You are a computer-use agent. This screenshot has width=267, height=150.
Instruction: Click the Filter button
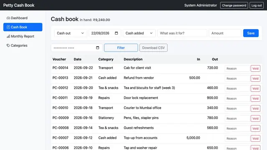pyautogui.click(x=121, y=48)
